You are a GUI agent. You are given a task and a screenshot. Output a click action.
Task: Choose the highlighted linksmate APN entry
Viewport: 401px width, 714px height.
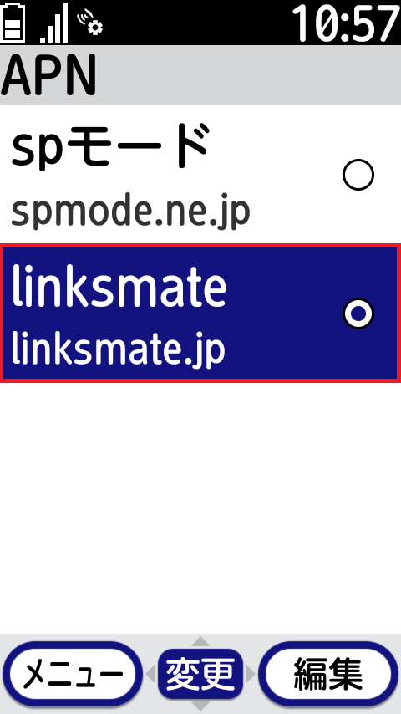200,314
